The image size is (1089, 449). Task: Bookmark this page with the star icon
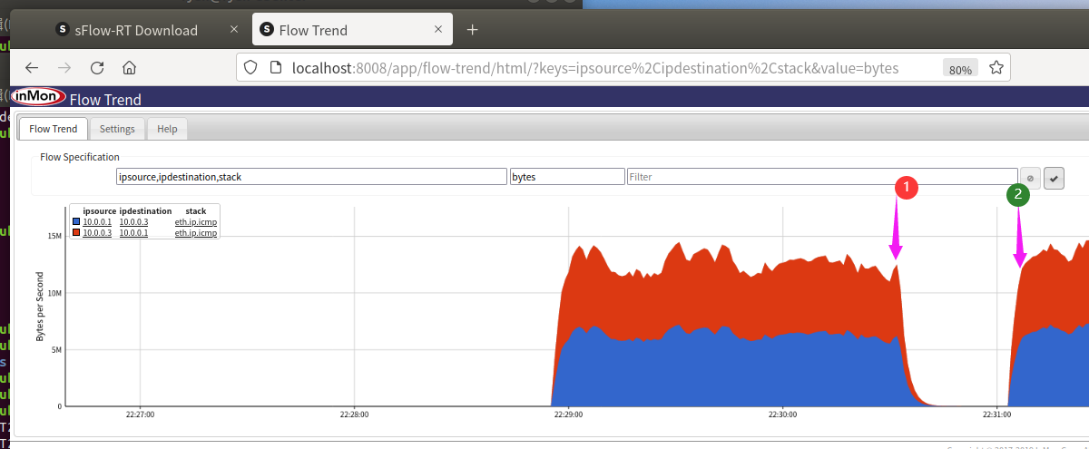point(996,68)
